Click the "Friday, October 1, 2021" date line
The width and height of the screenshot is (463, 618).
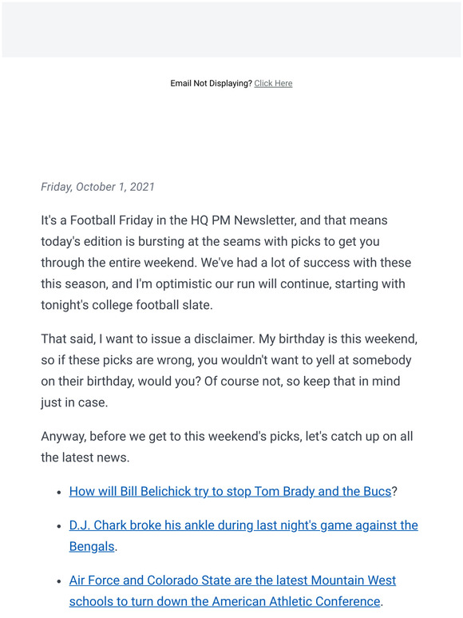click(97, 187)
